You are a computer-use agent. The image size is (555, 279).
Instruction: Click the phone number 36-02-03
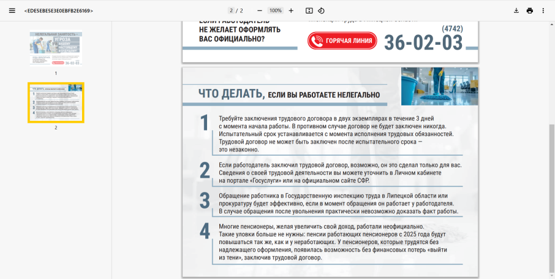(x=423, y=42)
